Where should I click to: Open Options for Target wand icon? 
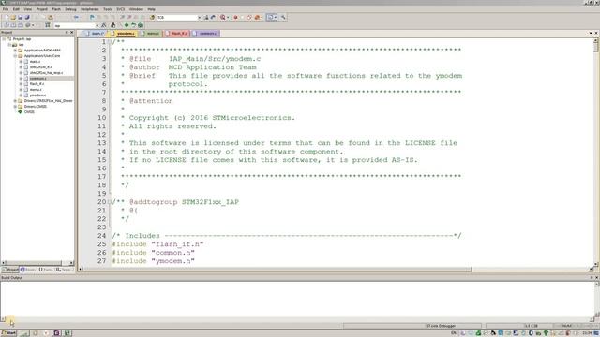[104, 25]
